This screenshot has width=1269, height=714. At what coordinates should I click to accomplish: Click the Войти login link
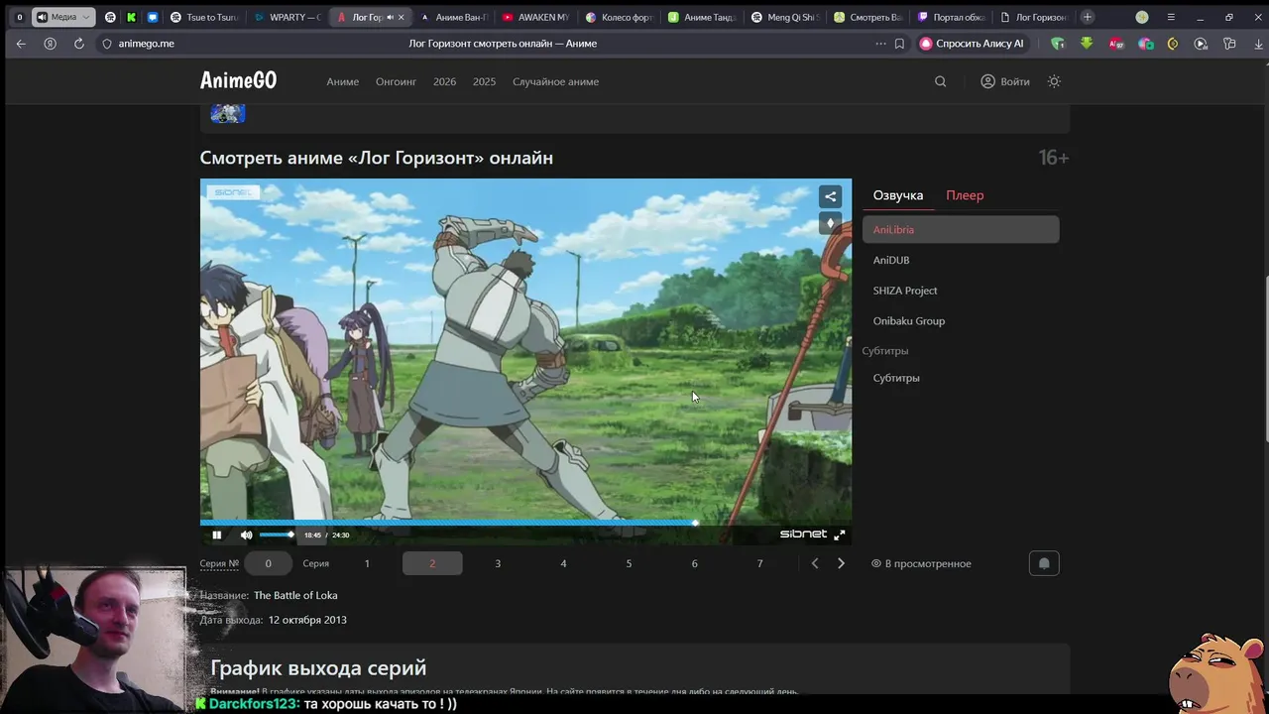[x=1005, y=81]
